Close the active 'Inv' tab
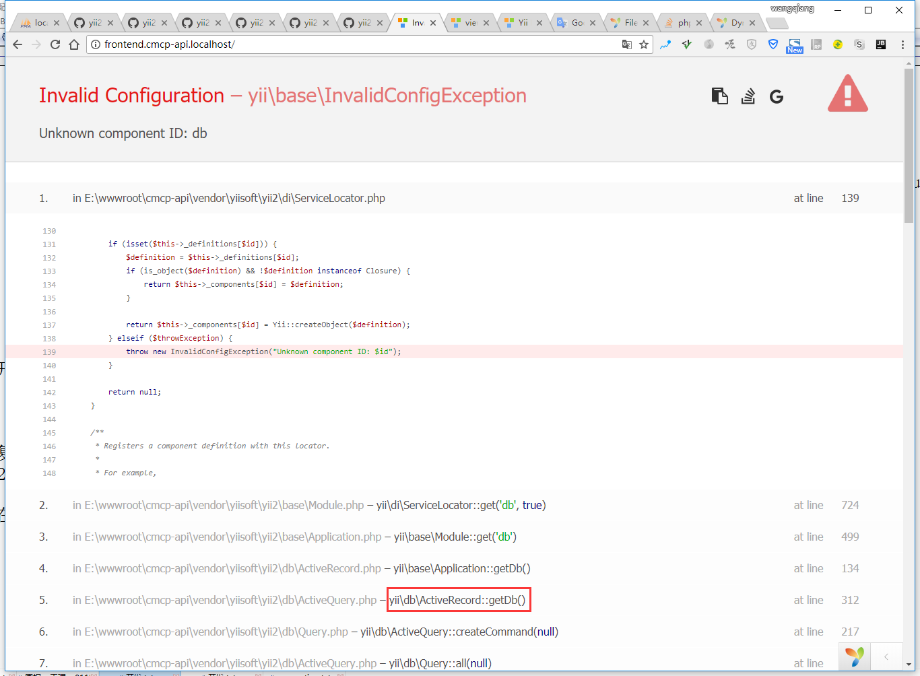920x676 pixels. (x=433, y=23)
